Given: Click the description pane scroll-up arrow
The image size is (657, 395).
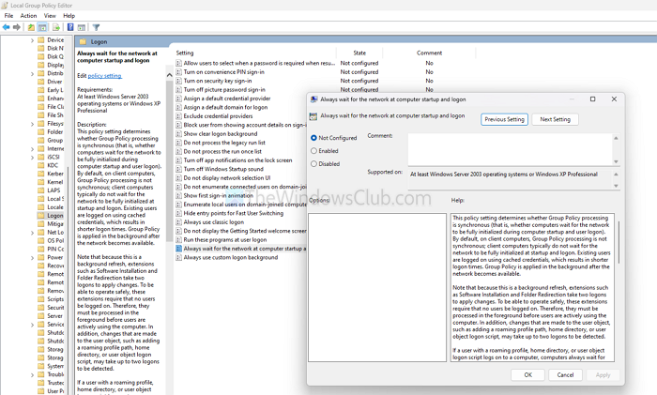Looking at the screenshot, I should point(169,75).
